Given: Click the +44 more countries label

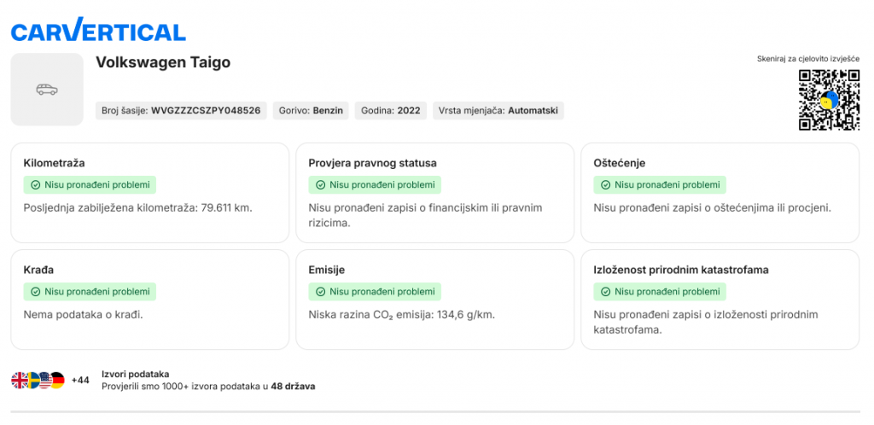Looking at the screenshot, I should coord(80,381).
